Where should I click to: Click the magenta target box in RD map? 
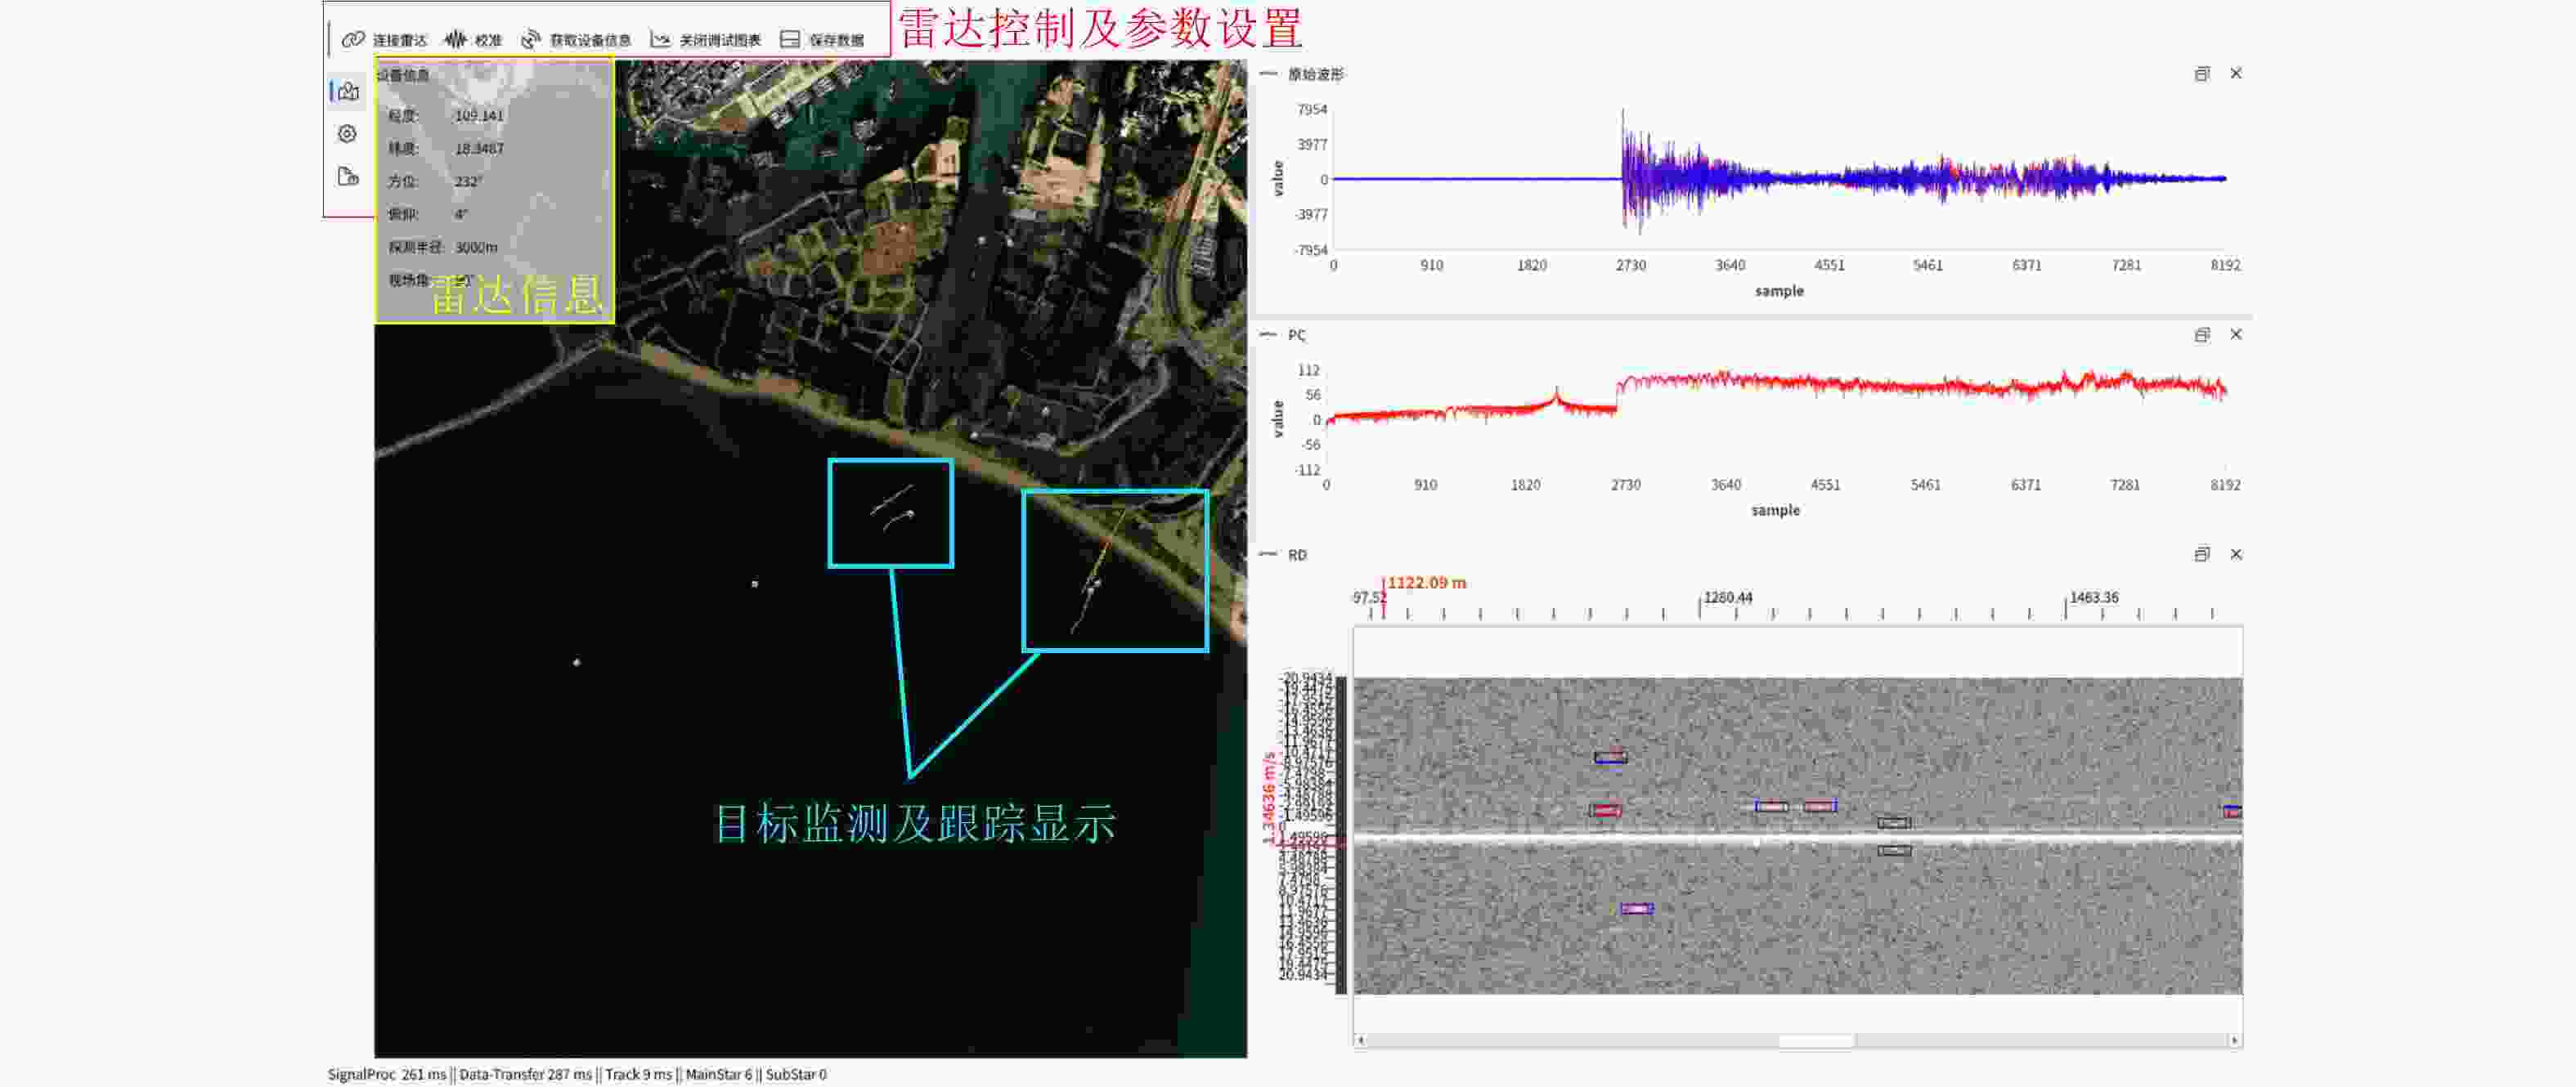(x=1636, y=909)
